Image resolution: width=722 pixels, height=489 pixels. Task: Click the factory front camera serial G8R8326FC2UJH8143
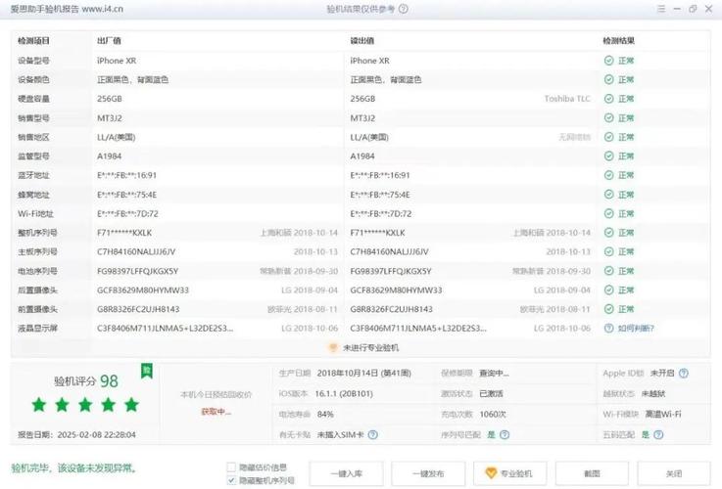click(138, 309)
